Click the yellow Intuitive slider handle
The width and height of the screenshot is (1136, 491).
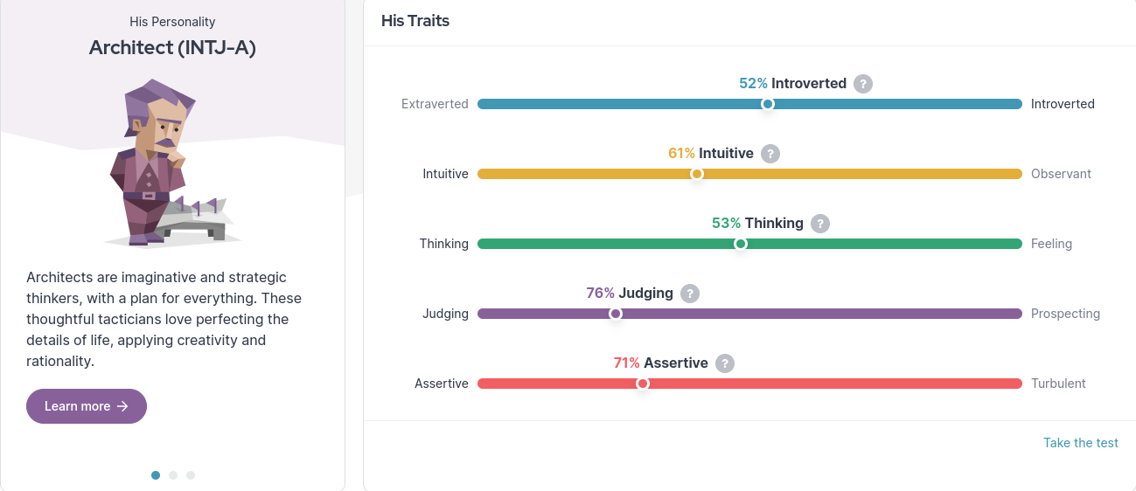(x=697, y=174)
